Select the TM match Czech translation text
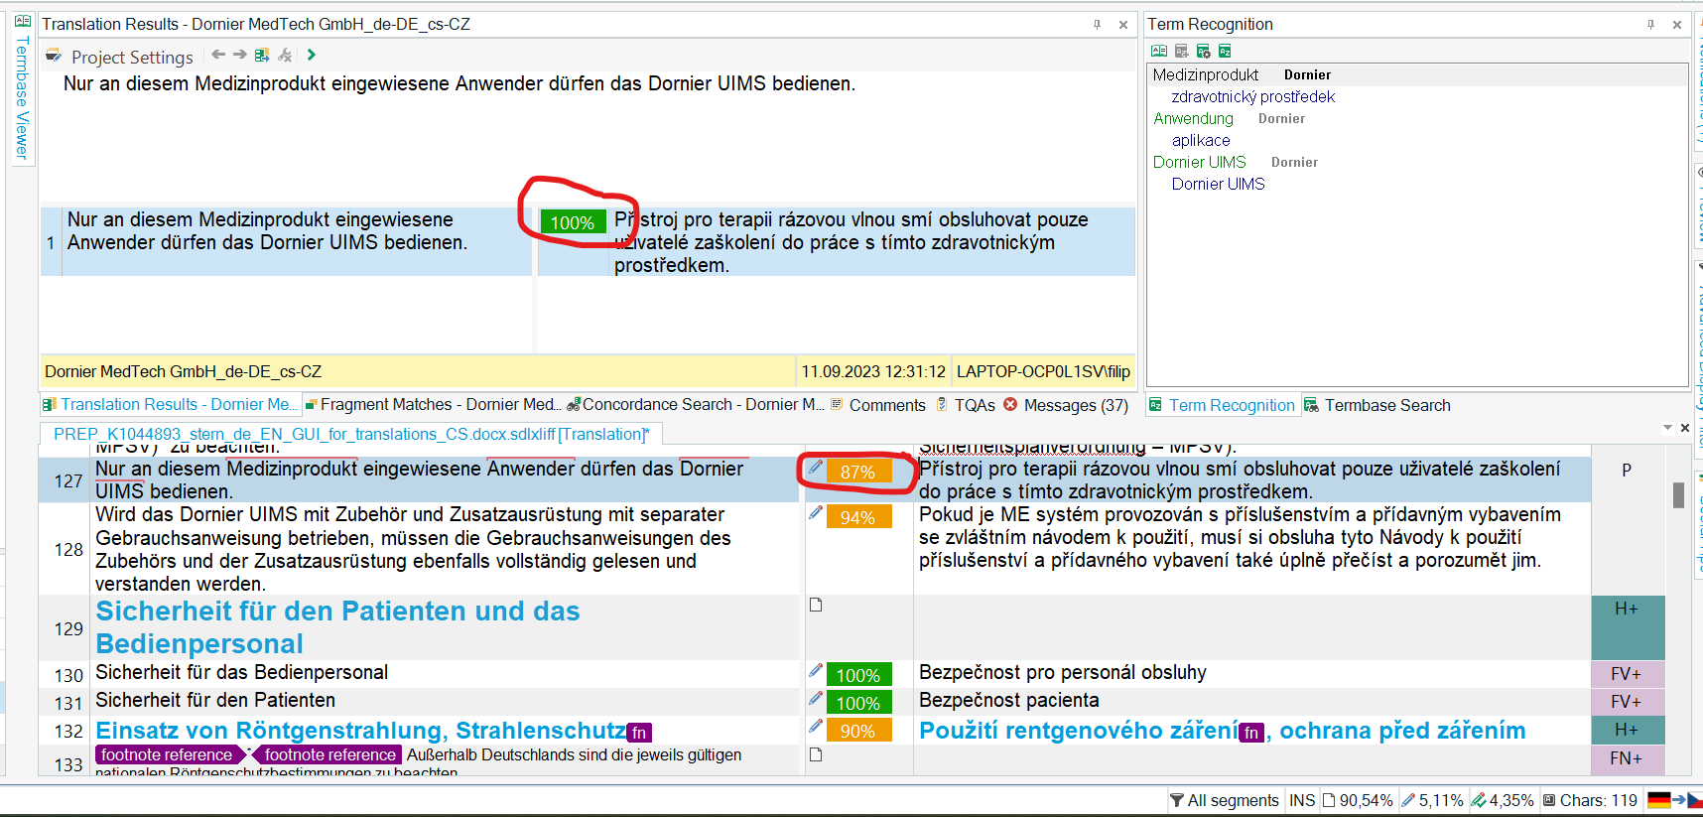Image resolution: width=1703 pixels, height=817 pixels. point(851,242)
